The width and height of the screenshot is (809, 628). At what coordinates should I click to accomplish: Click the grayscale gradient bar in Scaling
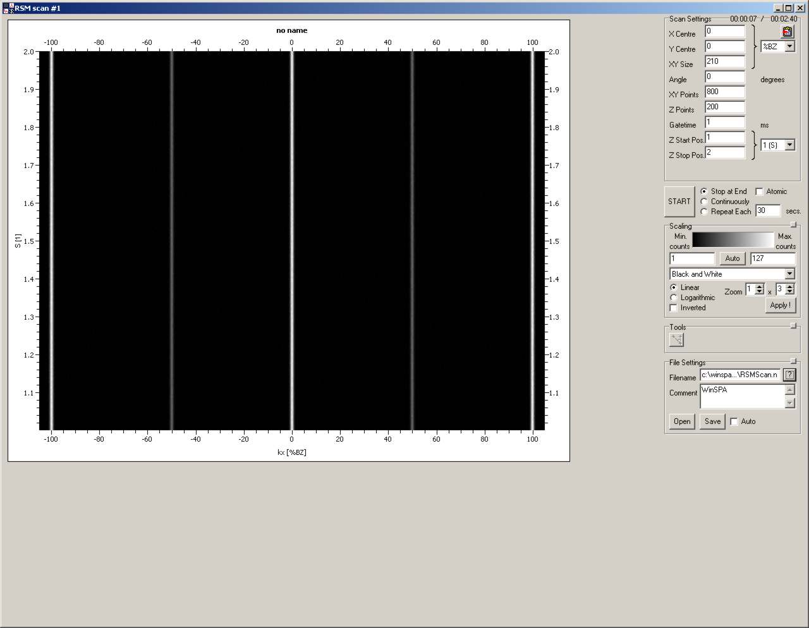point(733,240)
